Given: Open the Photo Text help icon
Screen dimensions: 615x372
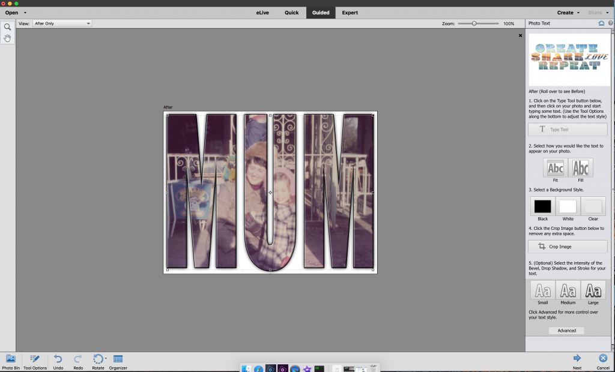Looking at the screenshot, I should point(610,23).
